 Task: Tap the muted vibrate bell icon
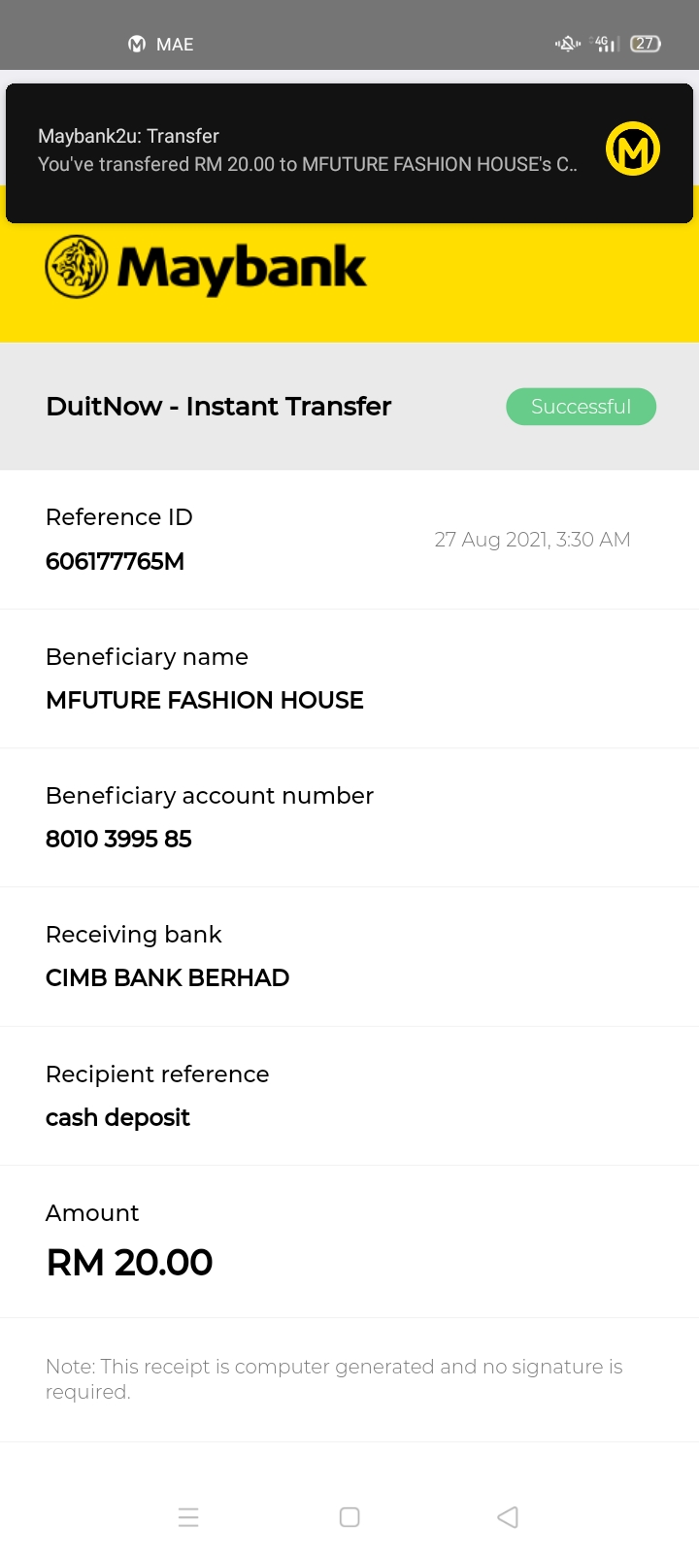(568, 44)
